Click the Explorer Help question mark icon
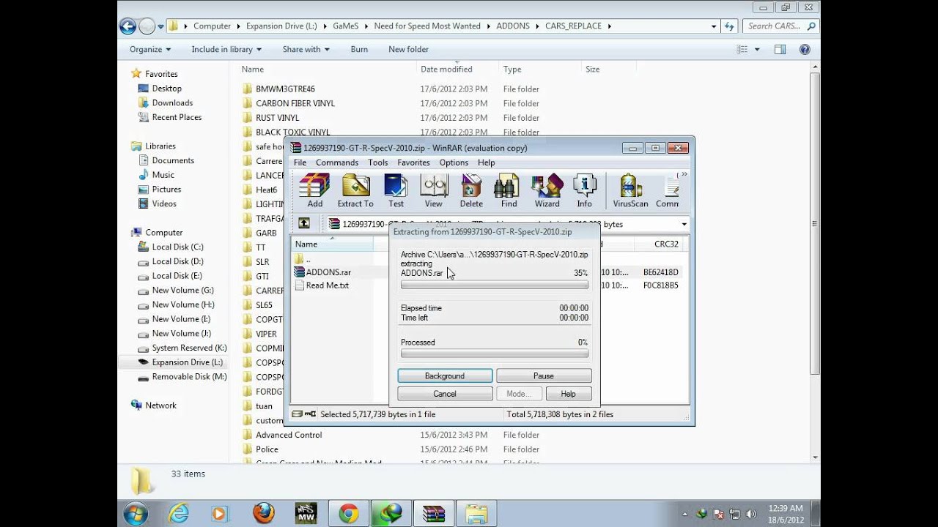938x527 pixels. (805, 49)
